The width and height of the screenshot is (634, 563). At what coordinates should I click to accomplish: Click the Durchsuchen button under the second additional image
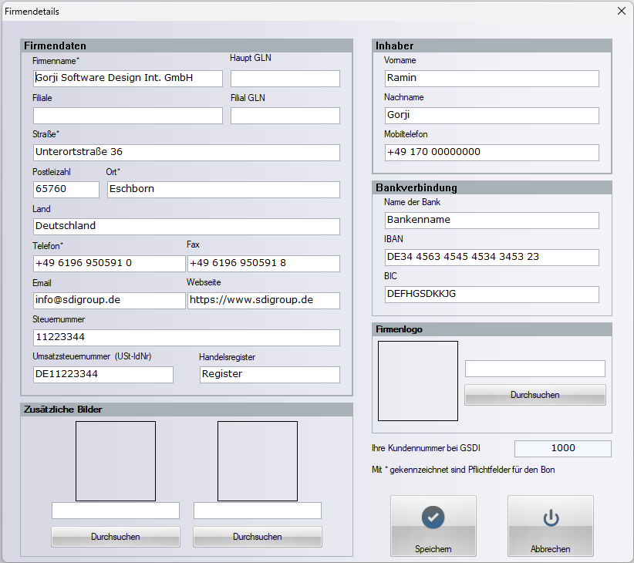click(x=258, y=537)
